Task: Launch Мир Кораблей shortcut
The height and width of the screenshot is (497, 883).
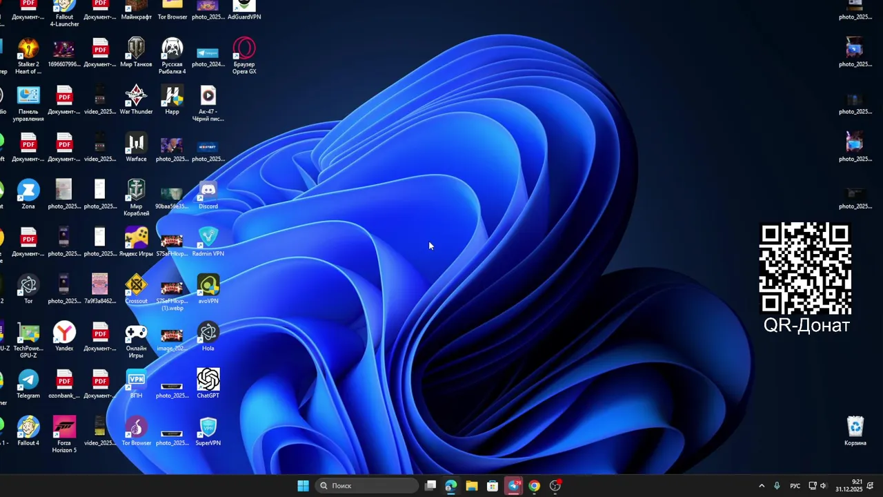Action: pyautogui.click(x=136, y=198)
